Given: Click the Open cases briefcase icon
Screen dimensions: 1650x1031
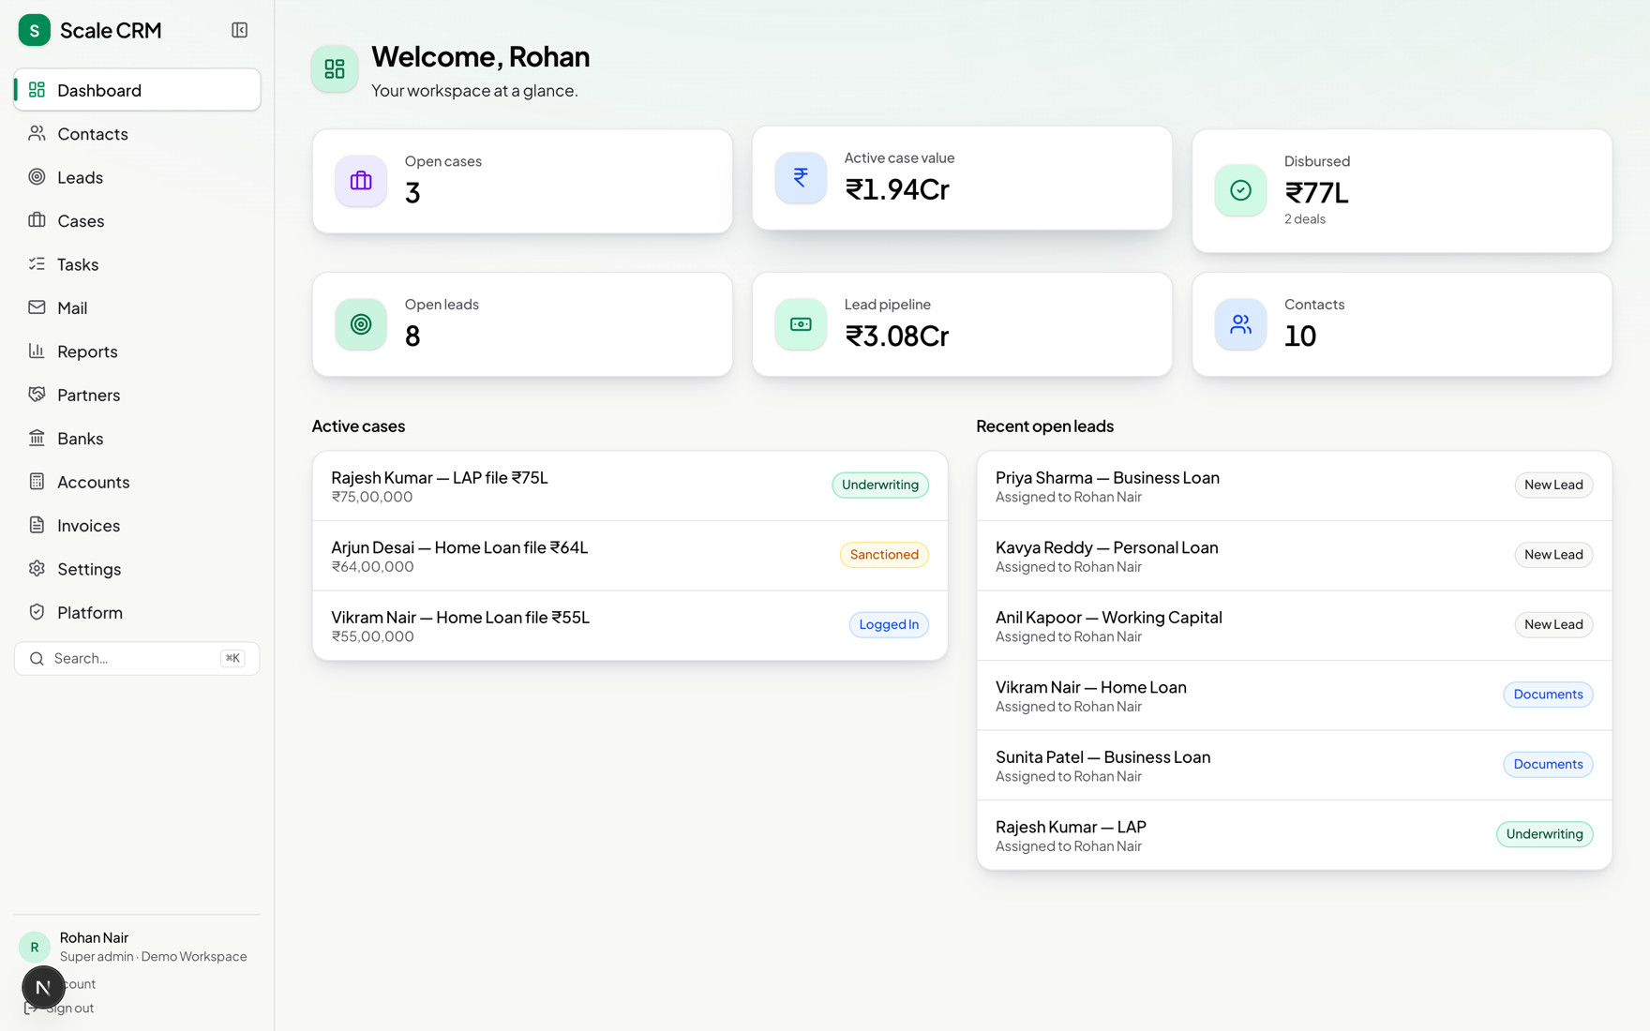Looking at the screenshot, I should coord(361,181).
